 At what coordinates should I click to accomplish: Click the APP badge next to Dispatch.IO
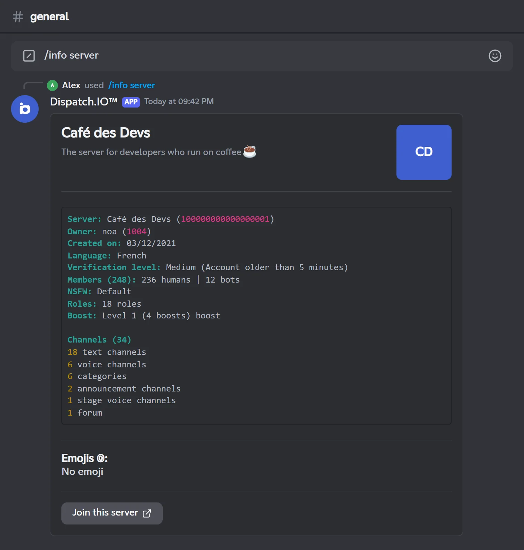(131, 102)
